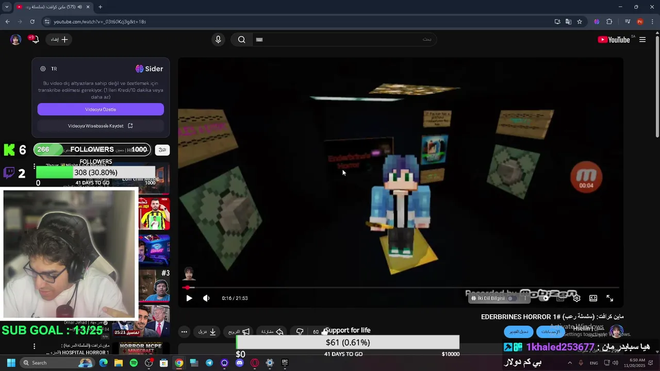Click Videoyu Wisebase'e Kaydet
This screenshot has height=371, width=660.
pos(101,126)
